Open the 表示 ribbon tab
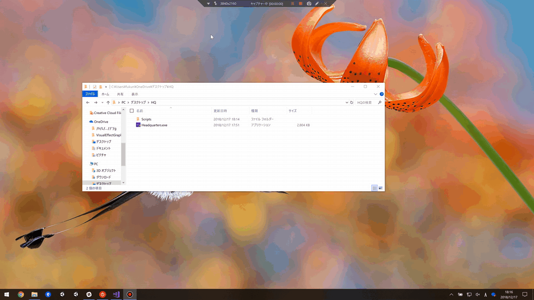 click(x=135, y=94)
